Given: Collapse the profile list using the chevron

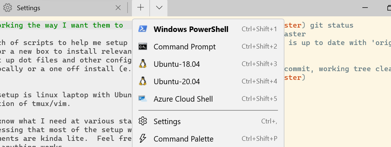Looking at the screenshot, I should coord(159,8).
